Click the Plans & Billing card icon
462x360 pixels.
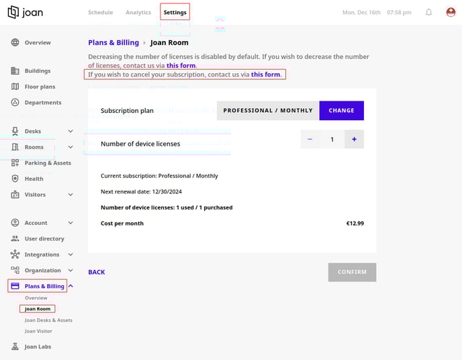pyautogui.click(x=15, y=286)
